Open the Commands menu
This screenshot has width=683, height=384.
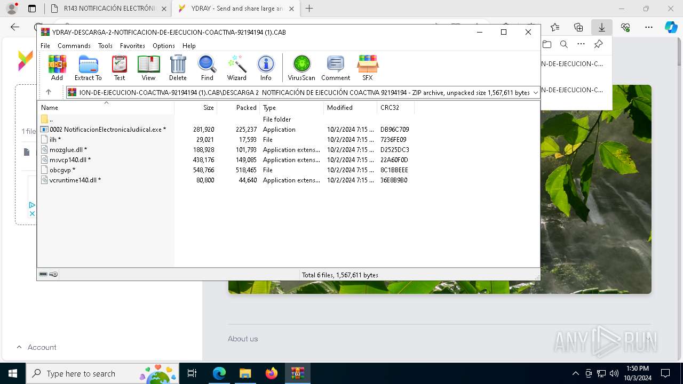tap(74, 46)
